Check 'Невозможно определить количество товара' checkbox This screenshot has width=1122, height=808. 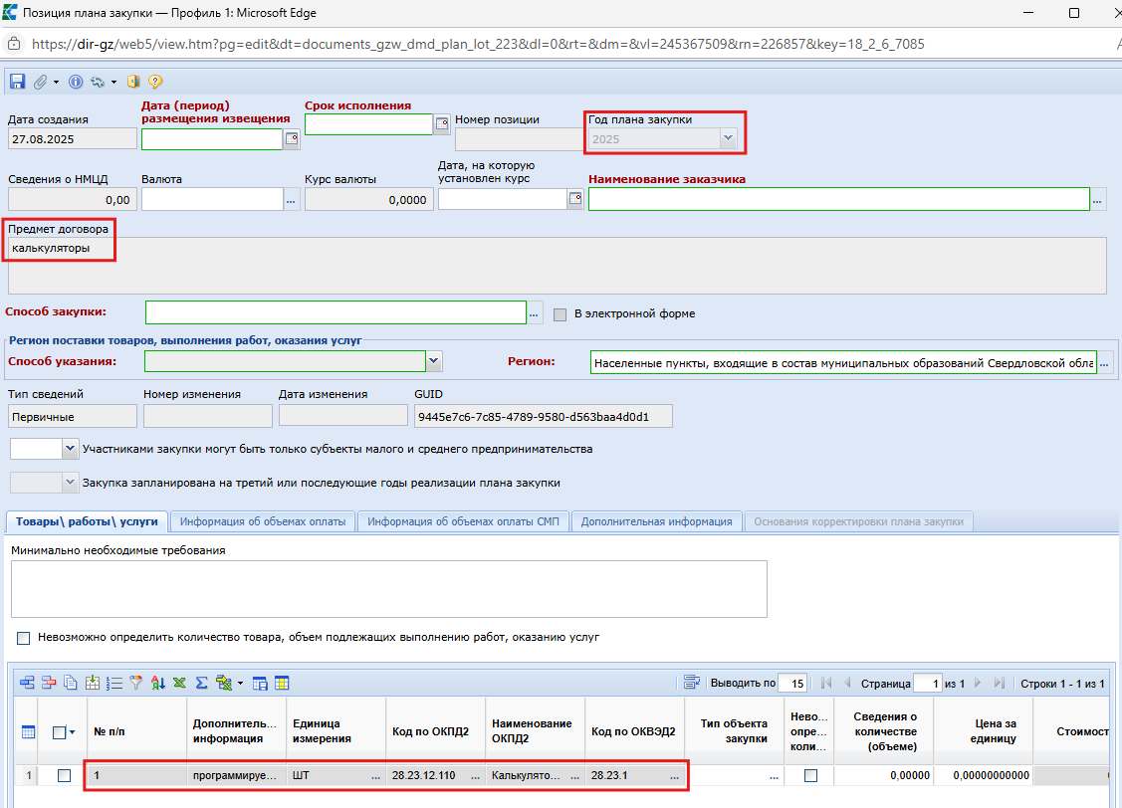[x=24, y=637]
